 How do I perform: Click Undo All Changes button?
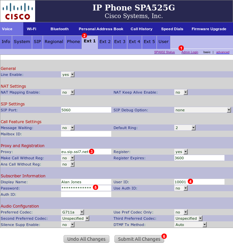click(86, 239)
